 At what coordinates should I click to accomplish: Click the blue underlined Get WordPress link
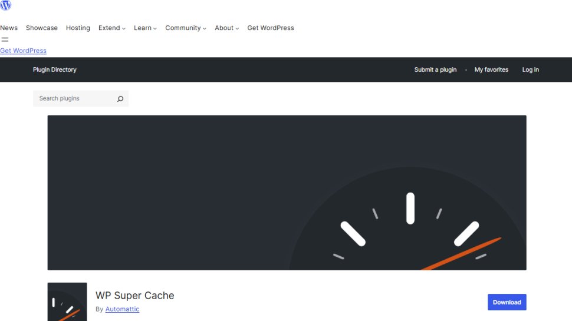coord(24,51)
